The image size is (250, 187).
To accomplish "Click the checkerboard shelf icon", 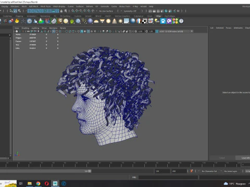I will (145, 21).
